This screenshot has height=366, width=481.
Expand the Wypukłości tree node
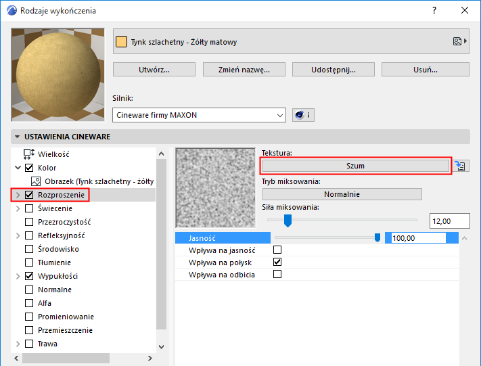tap(18, 276)
